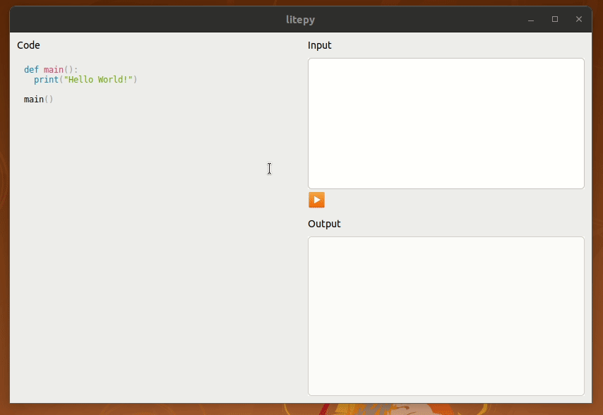Screen dimensions: 603x415
Task: Click the 'main()' call line
Action: click(x=38, y=100)
